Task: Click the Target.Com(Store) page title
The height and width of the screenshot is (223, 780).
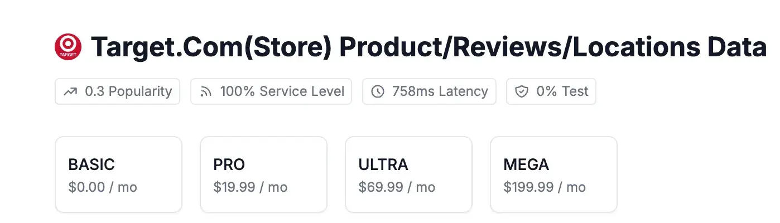Action: (212, 47)
